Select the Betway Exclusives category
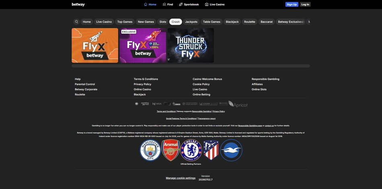Viewport: 382px width, 189px height. 291,22
